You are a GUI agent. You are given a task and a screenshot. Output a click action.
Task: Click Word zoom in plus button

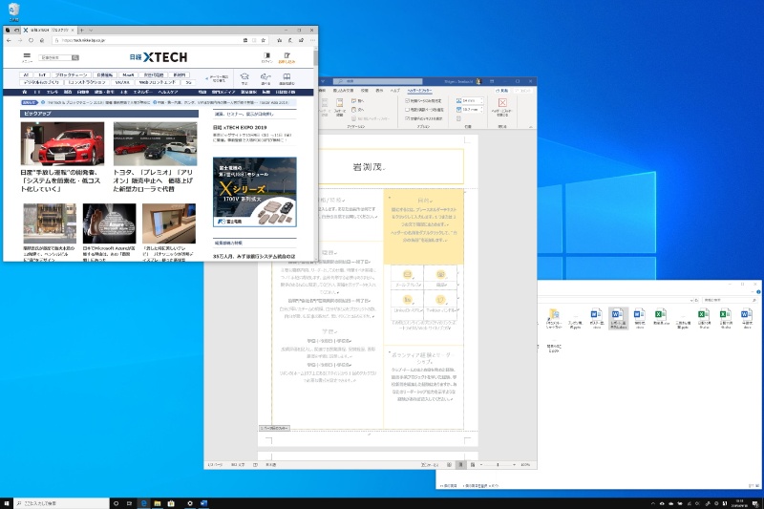(515, 465)
